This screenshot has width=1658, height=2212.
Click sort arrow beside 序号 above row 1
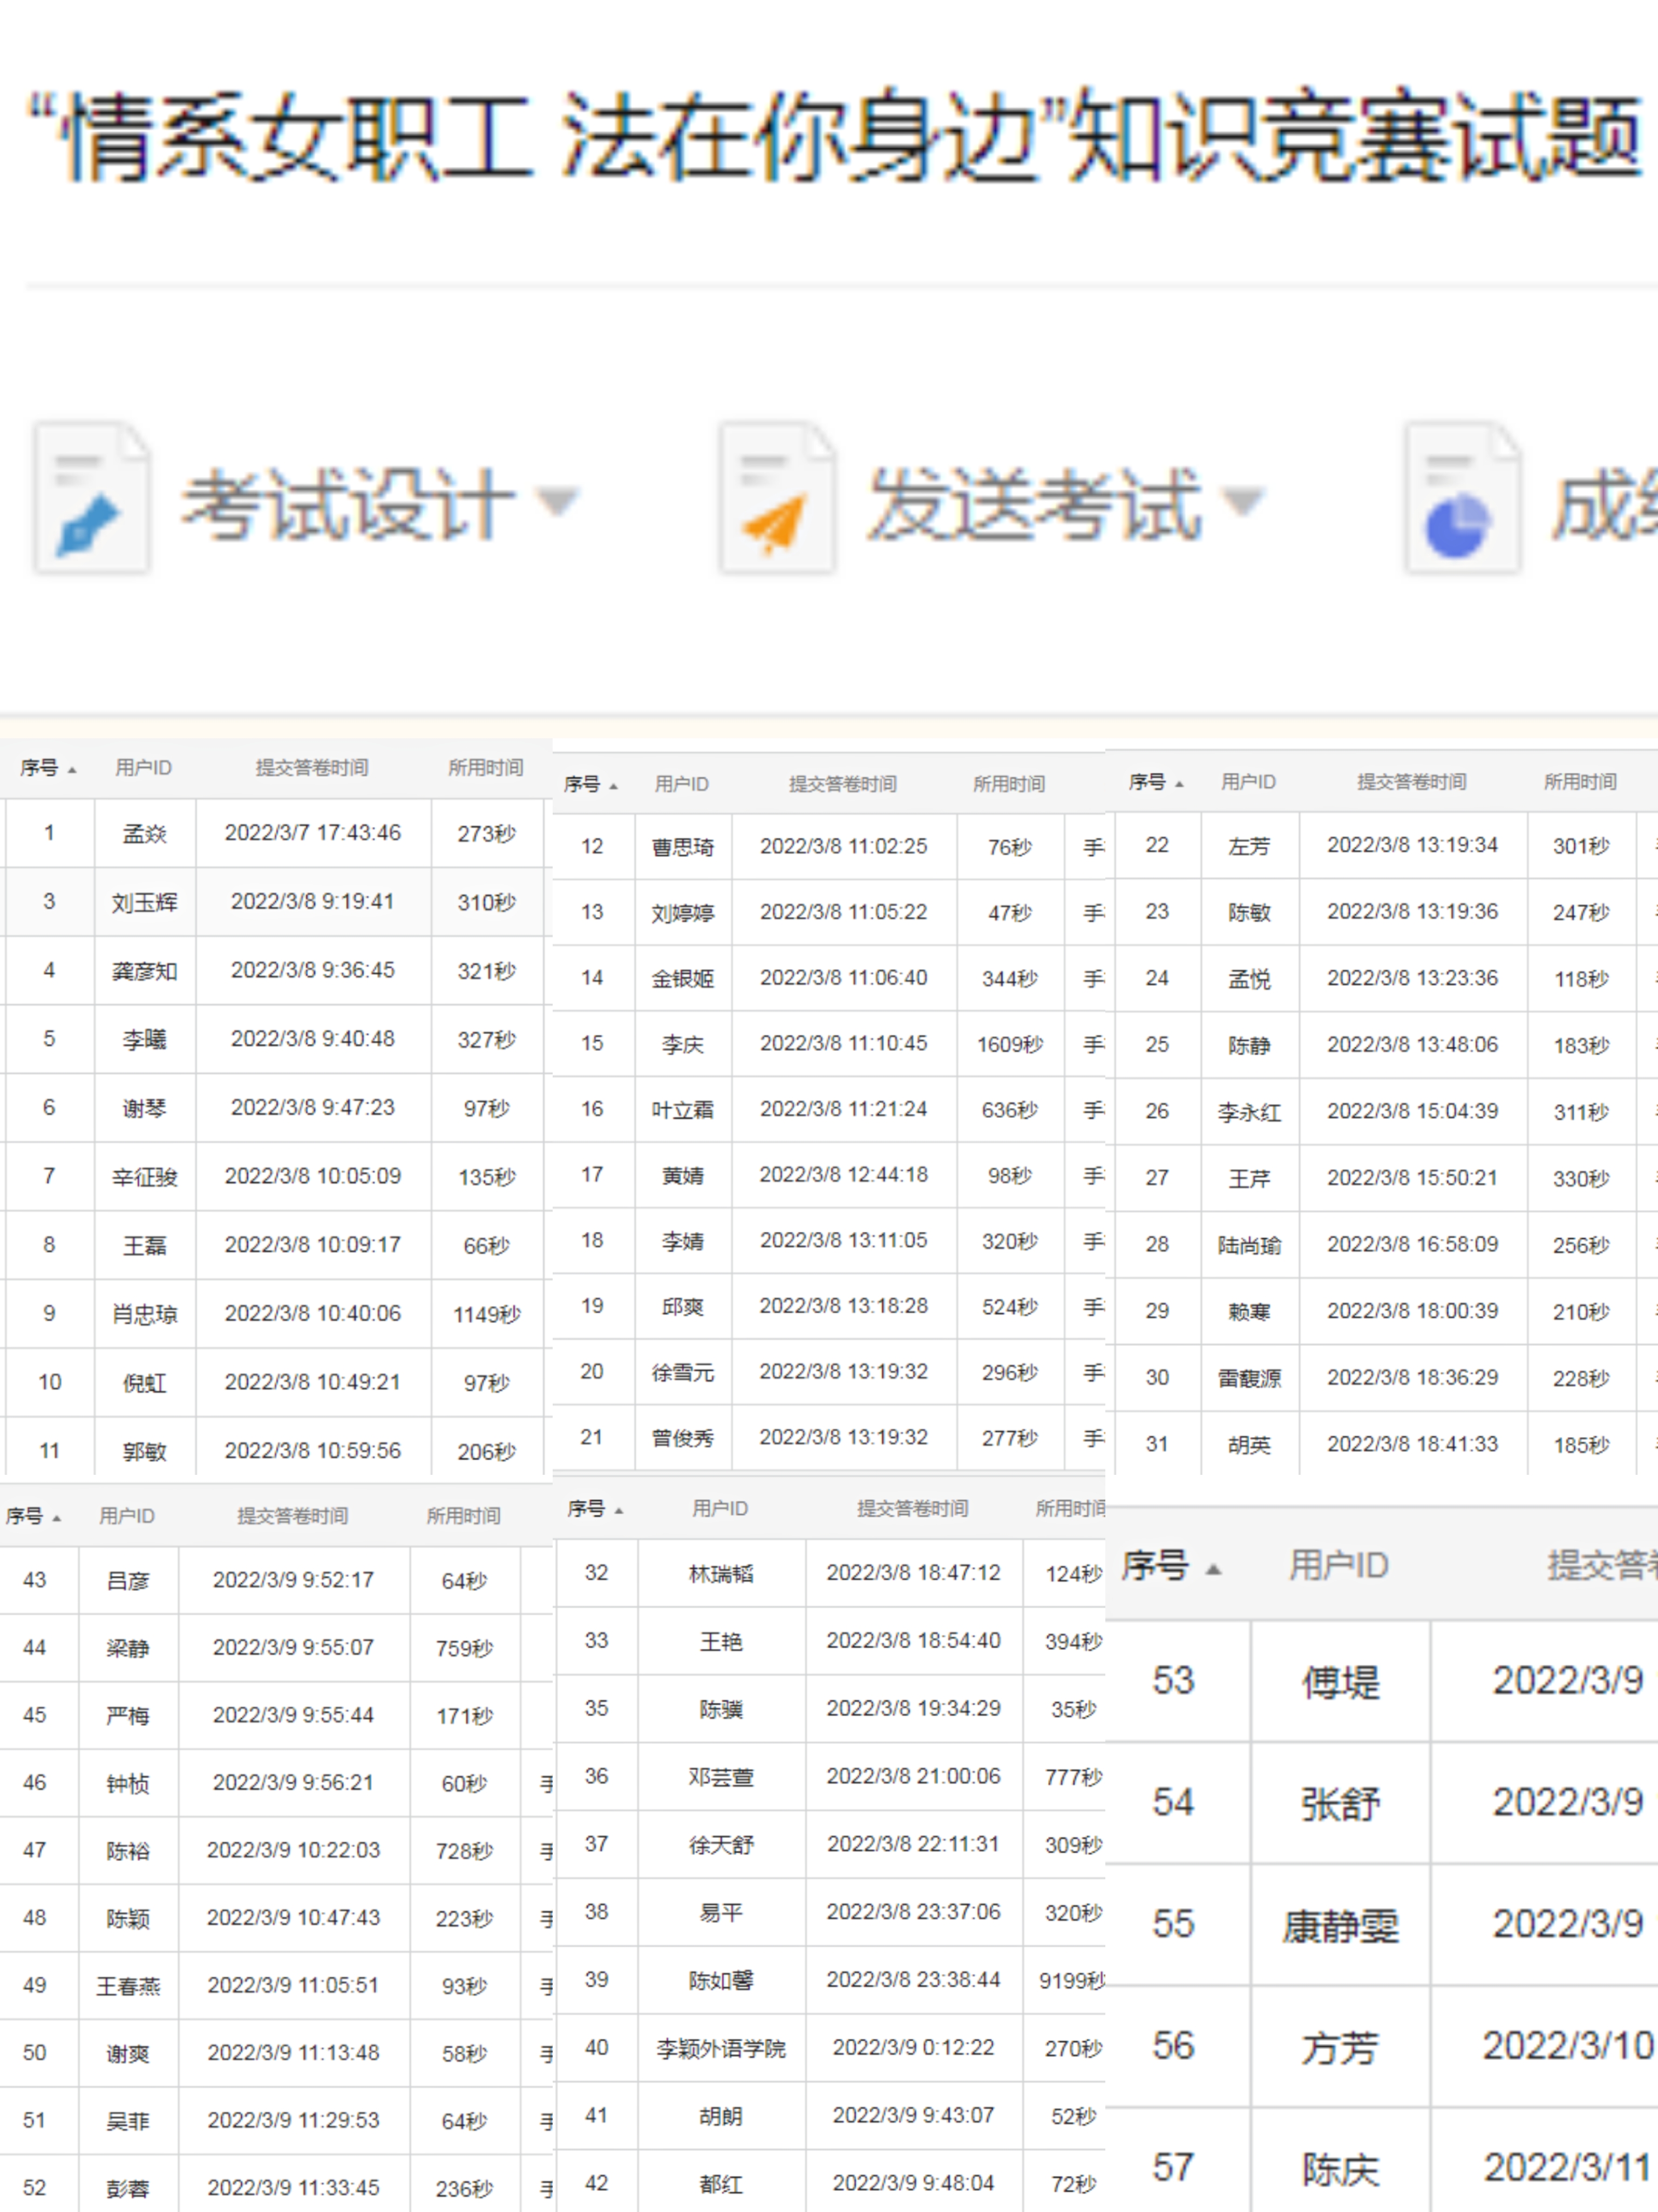[72, 770]
